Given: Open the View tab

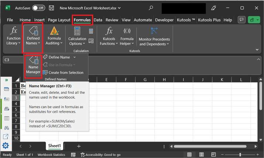Looking at the screenshot, I should pos(126,20).
